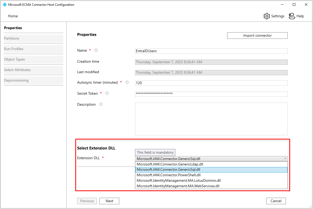The width and height of the screenshot is (313, 209).
Task: Choose Microsoft.IAM.Connector.PowerShell.dll from list
Action: pos(168,175)
